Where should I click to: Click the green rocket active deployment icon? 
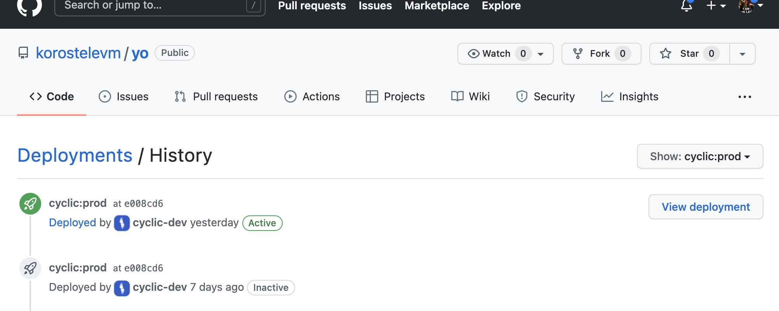30,204
